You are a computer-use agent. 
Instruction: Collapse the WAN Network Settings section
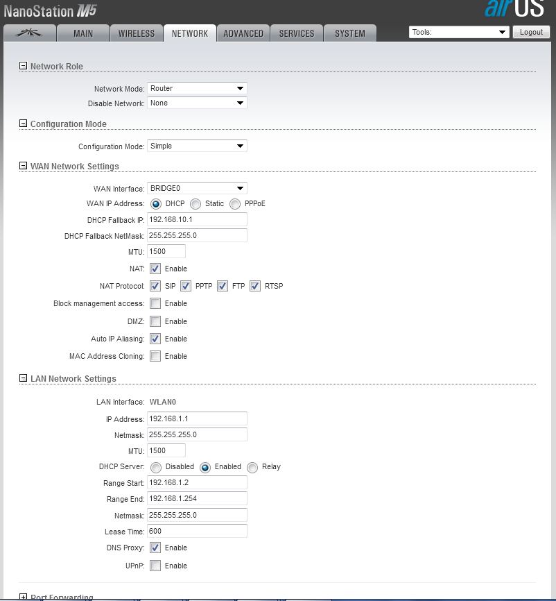click(23, 166)
